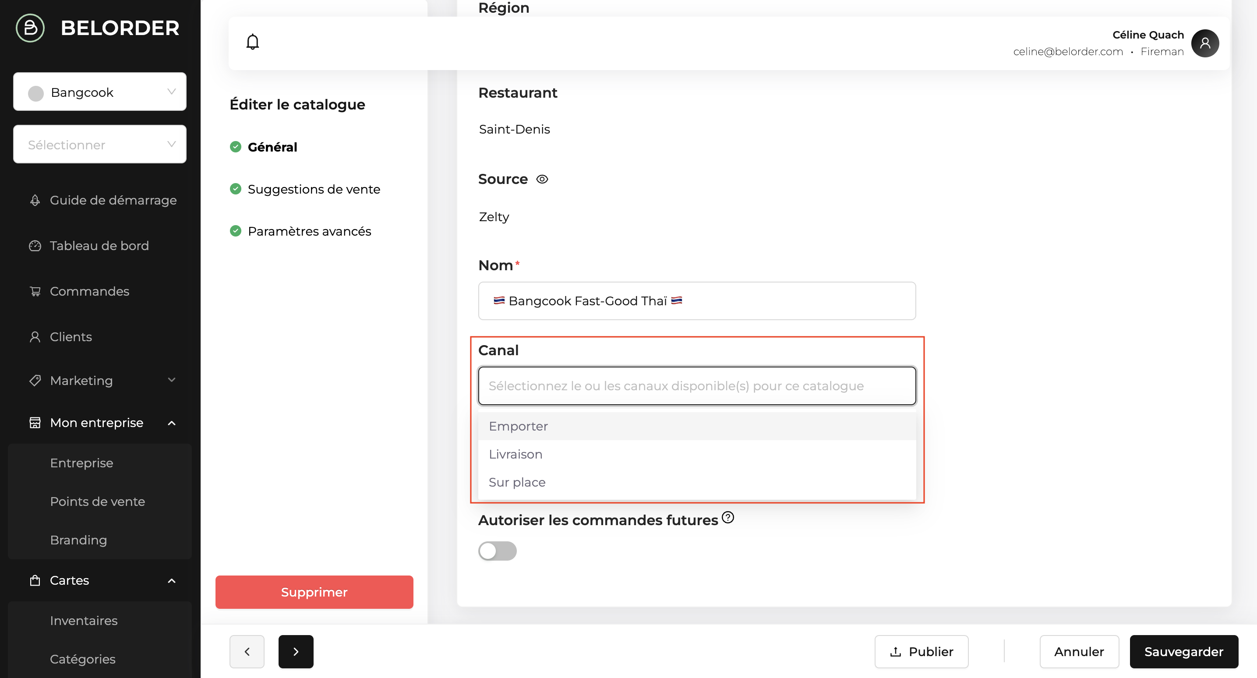Go to Paramètres avancés step
The width and height of the screenshot is (1257, 678).
(x=309, y=231)
